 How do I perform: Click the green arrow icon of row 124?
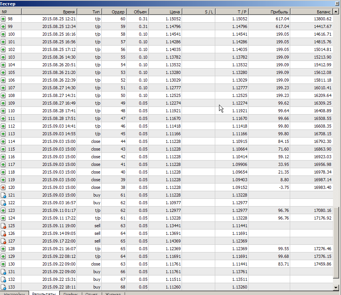pyautogui.click(x=3, y=218)
